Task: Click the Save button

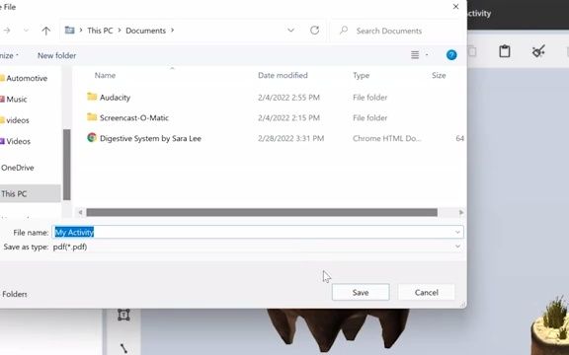Action: [x=361, y=292]
